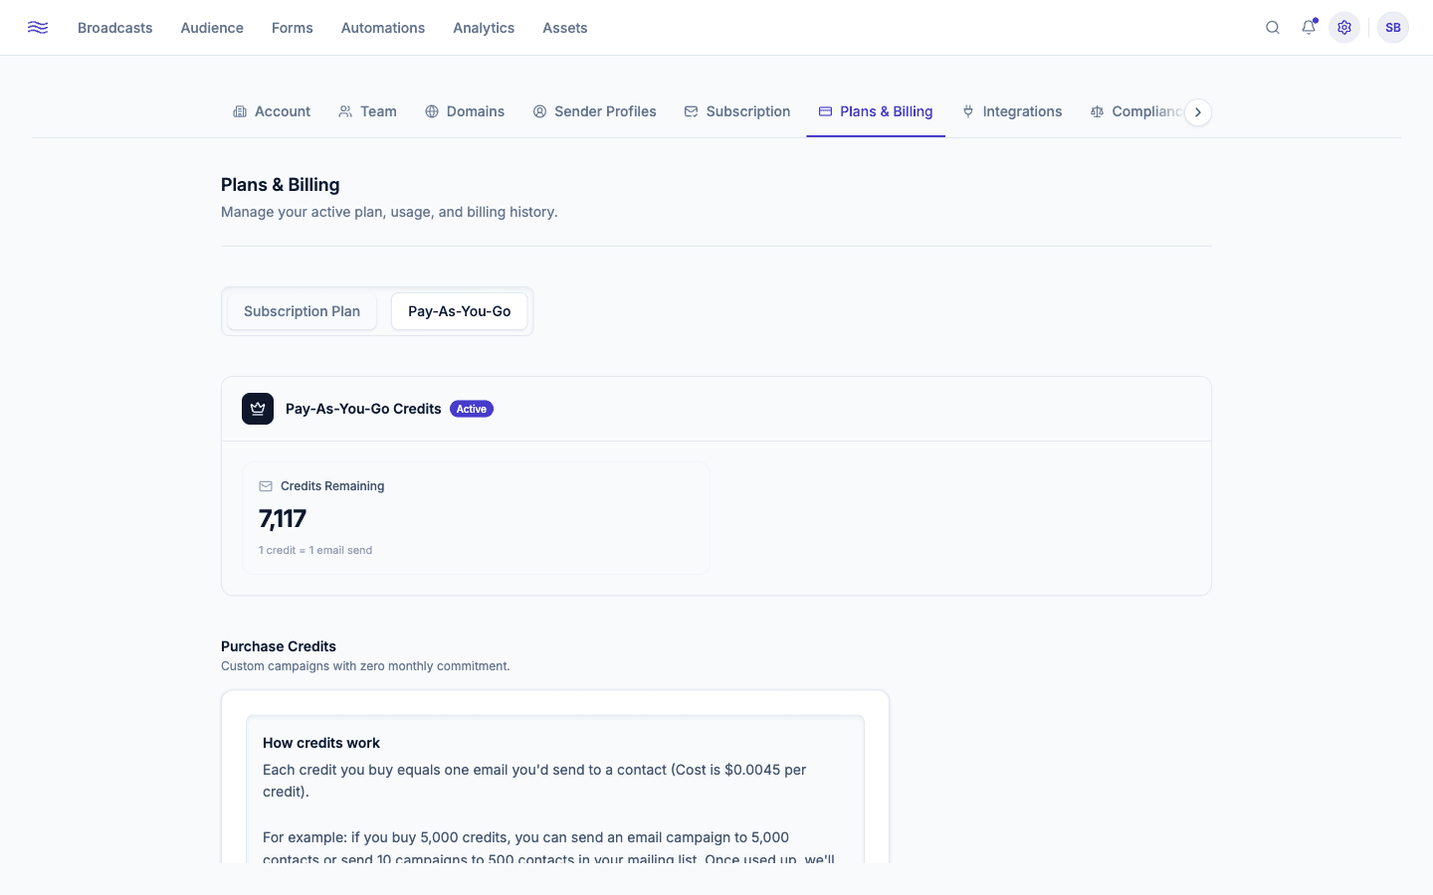The width and height of the screenshot is (1433, 895).
Task: Click the wave logo icon
Action: point(38,28)
